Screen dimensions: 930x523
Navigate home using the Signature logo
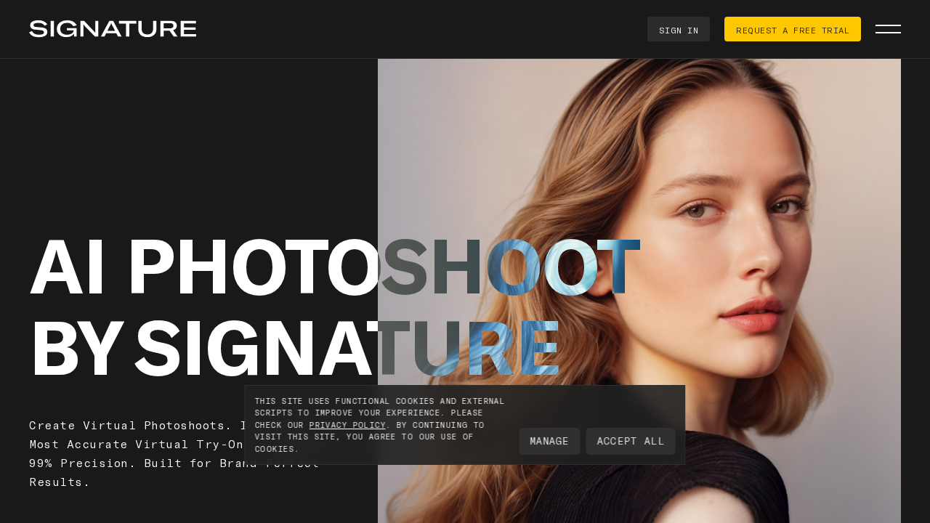[113, 28]
